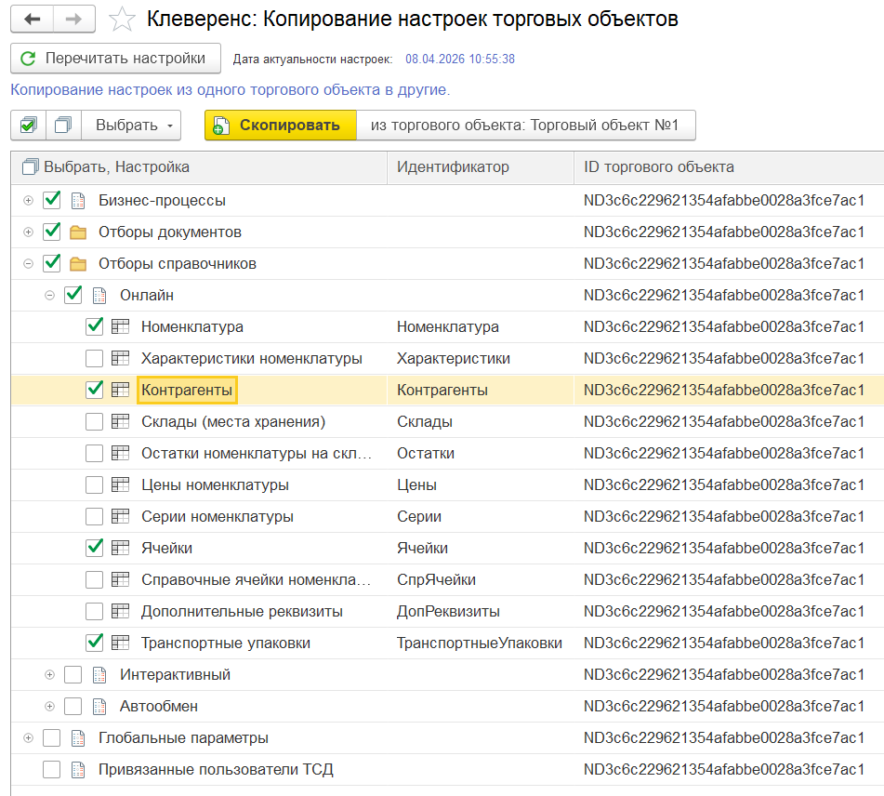Viewport: 884px width, 796px height.
Task: Click the table icon beside Номенклатура row
Action: [x=120, y=326]
